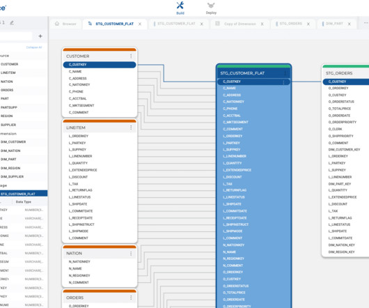The width and height of the screenshot is (369, 308).
Task: Click the plus add-node button
Action: [x=40, y=36]
